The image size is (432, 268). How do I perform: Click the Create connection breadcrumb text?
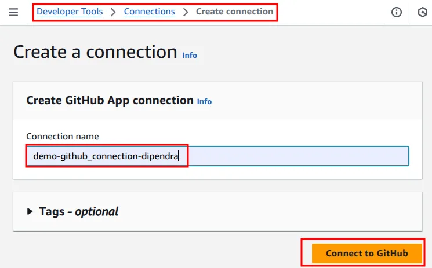point(234,12)
